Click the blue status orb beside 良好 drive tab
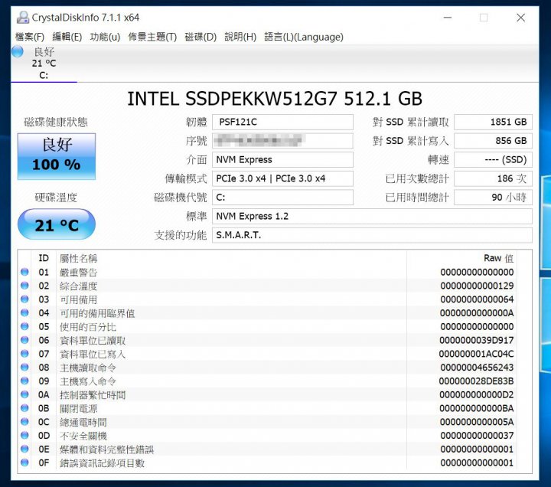Image resolution: width=551 pixels, height=487 pixels. click(x=18, y=52)
